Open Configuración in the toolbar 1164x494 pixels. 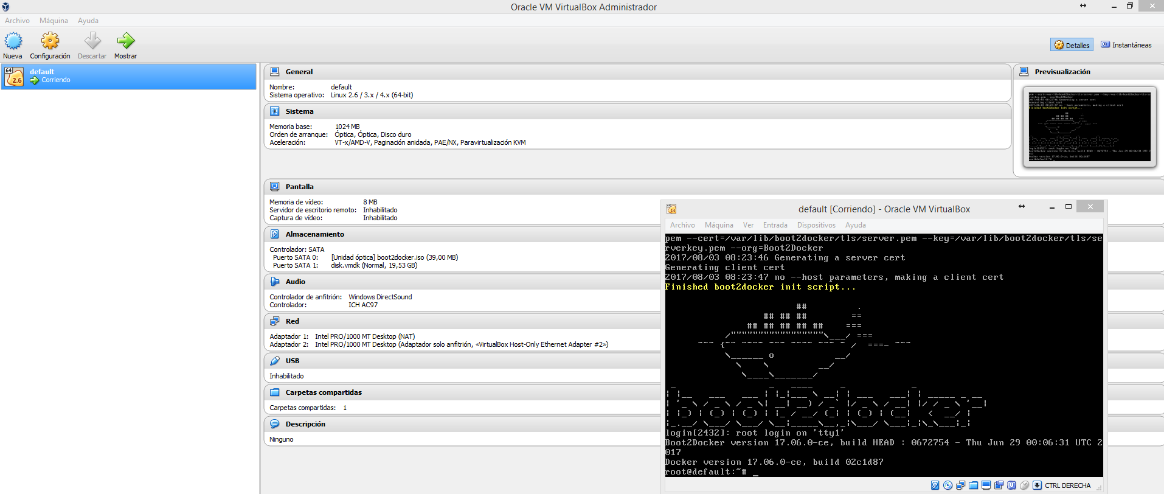coord(50,46)
